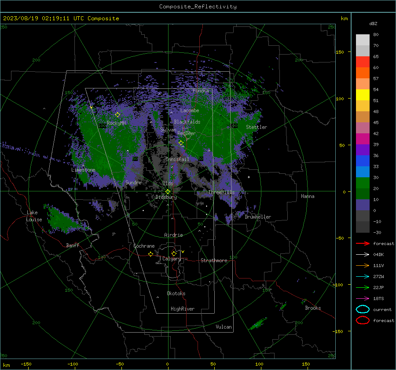Click the Sundre label
Image resolution: width=396 pixels, height=370 pixels.
[133, 183]
